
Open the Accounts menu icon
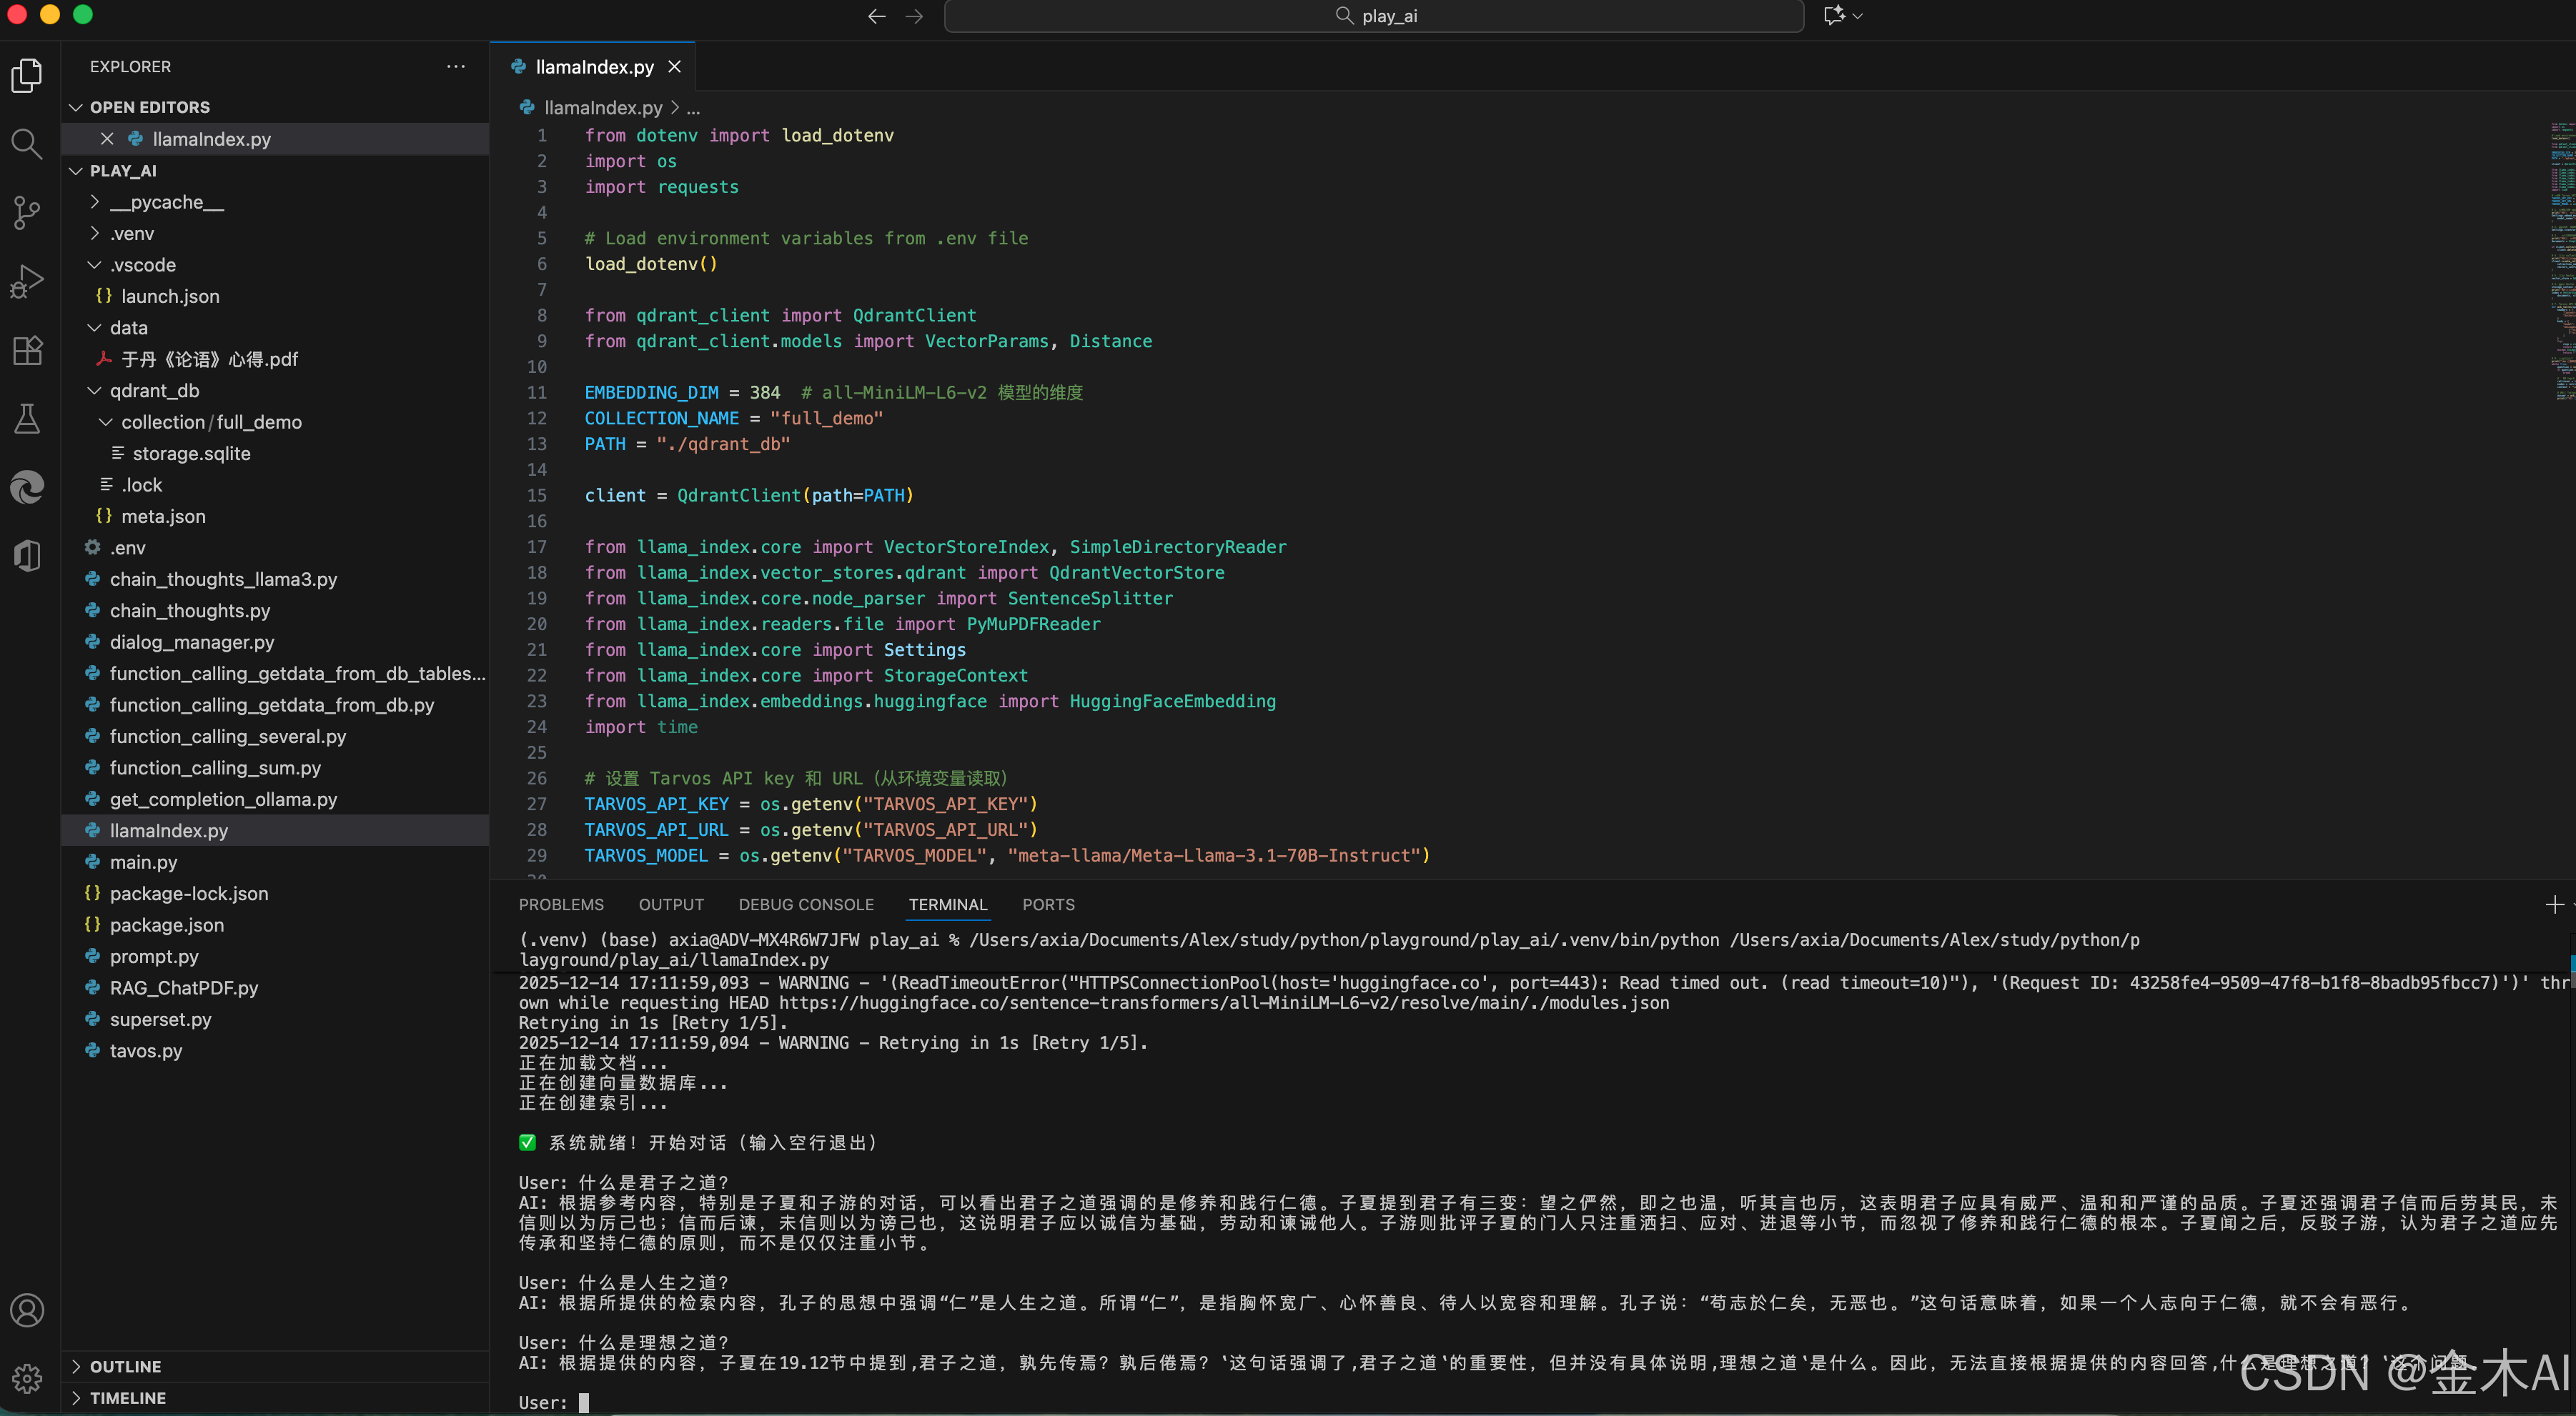pyautogui.click(x=27, y=1310)
